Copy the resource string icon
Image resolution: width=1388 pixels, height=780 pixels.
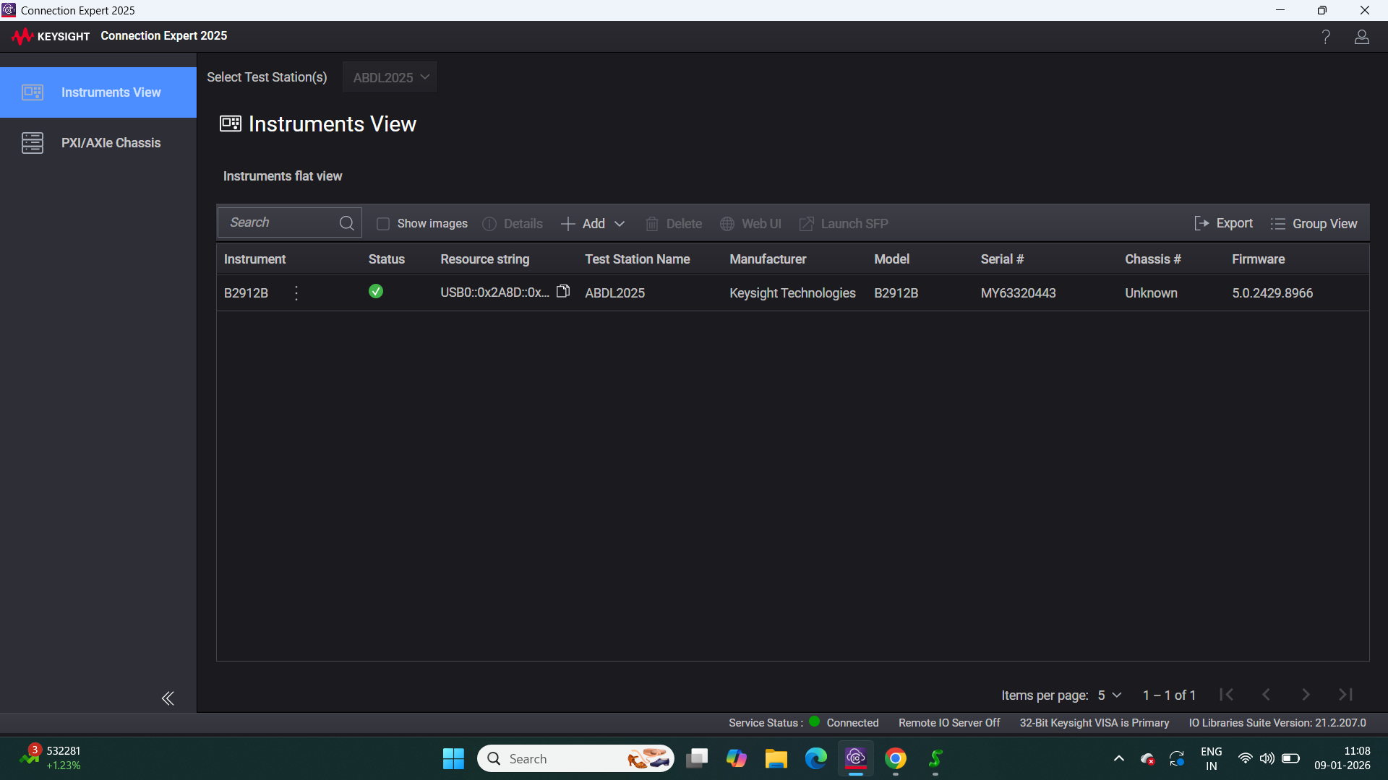tap(563, 291)
